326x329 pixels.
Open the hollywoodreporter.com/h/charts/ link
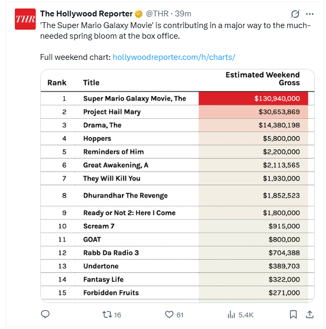click(x=174, y=57)
